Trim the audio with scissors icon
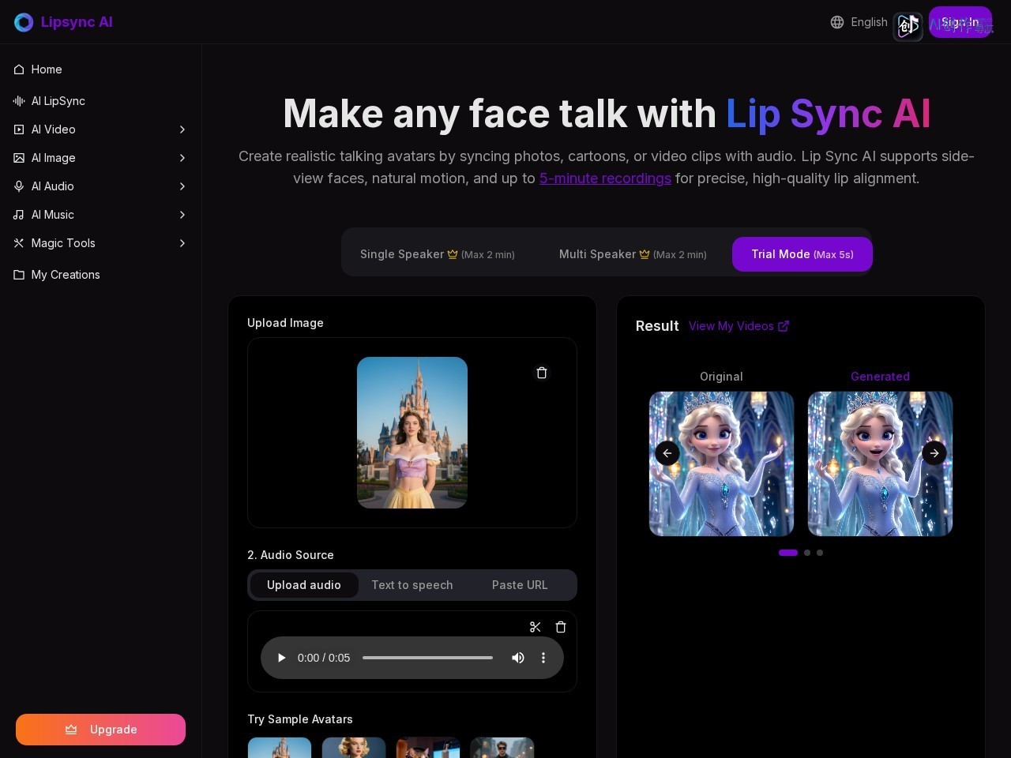Screen dimensions: 1011x758 pos(536,627)
